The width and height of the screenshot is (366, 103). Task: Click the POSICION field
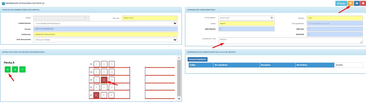pos(335,34)
